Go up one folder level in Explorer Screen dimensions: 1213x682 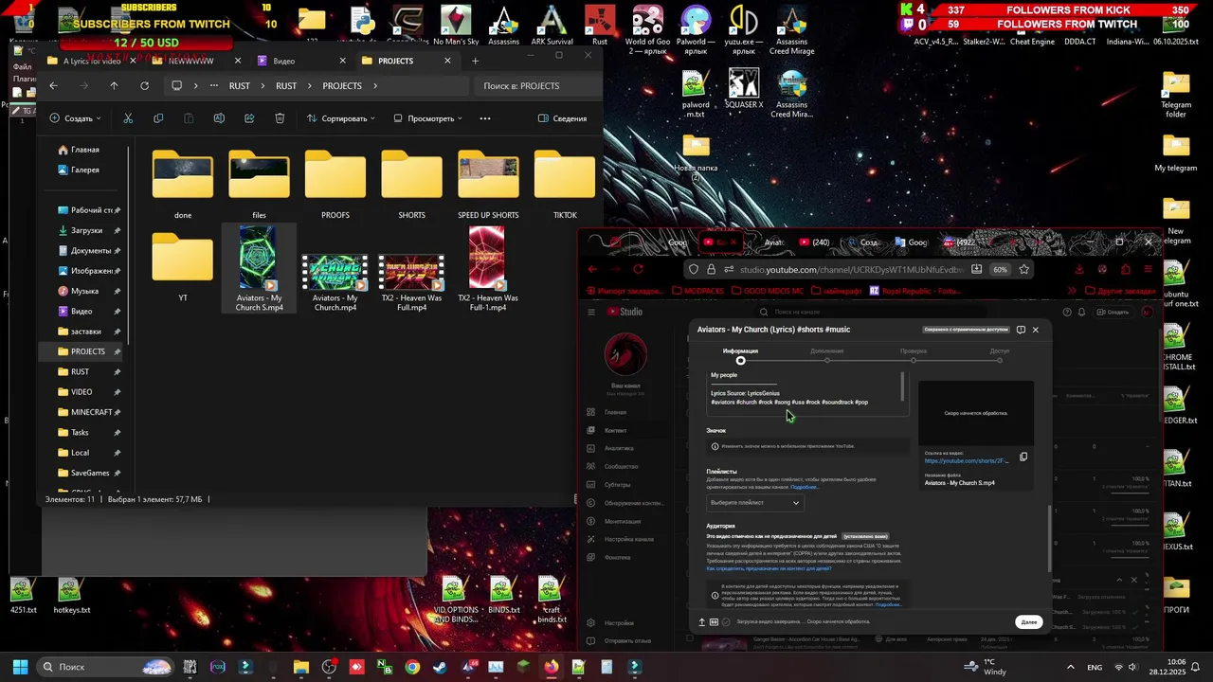[114, 85]
